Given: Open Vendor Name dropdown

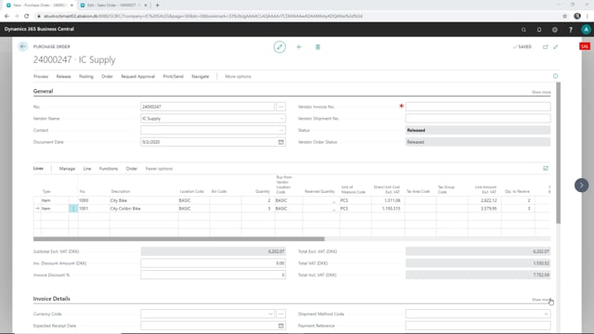Looking at the screenshot, I should 281,119.
